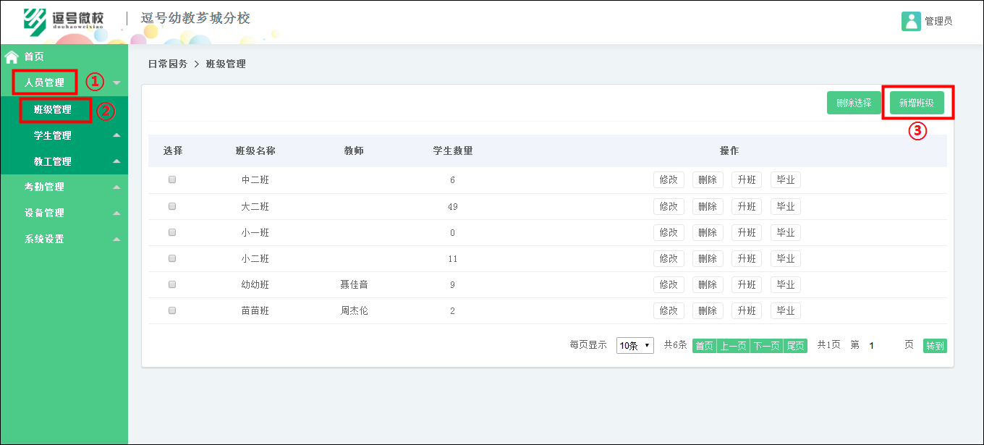
Task: Click the 新增班级 button
Action: (917, 103)
